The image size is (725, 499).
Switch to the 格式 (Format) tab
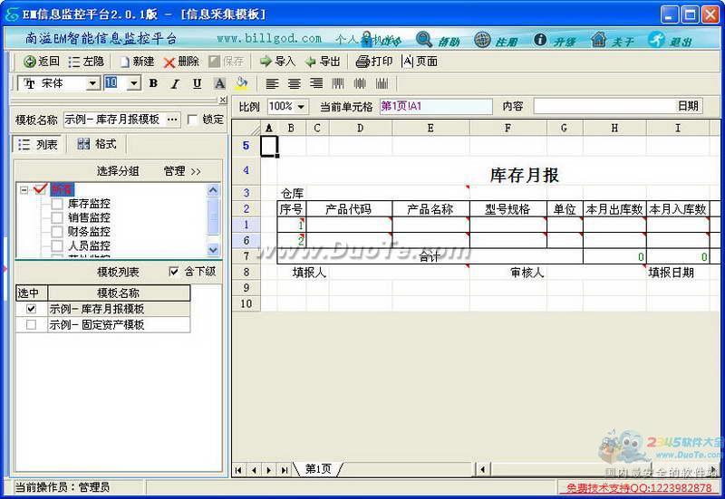[96, 144]
